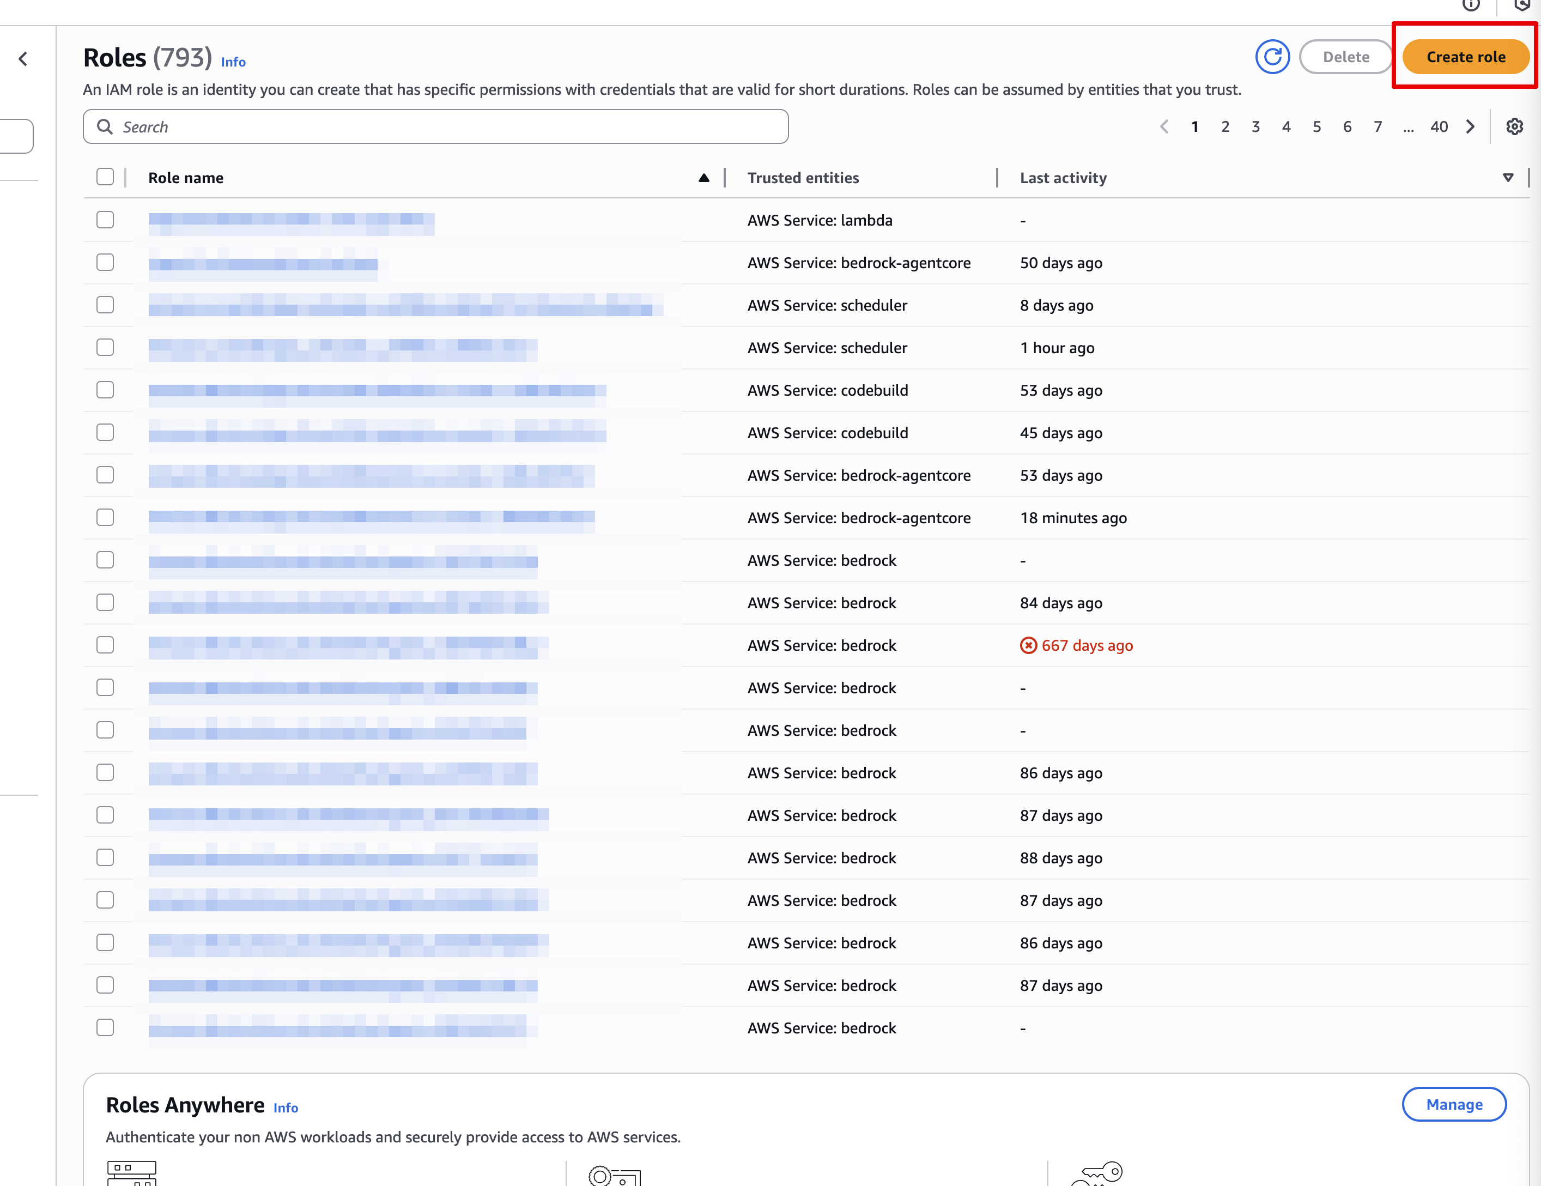
Task: Go to the next page of roles
Action: pyautogui.click(x=1471, y=126)
